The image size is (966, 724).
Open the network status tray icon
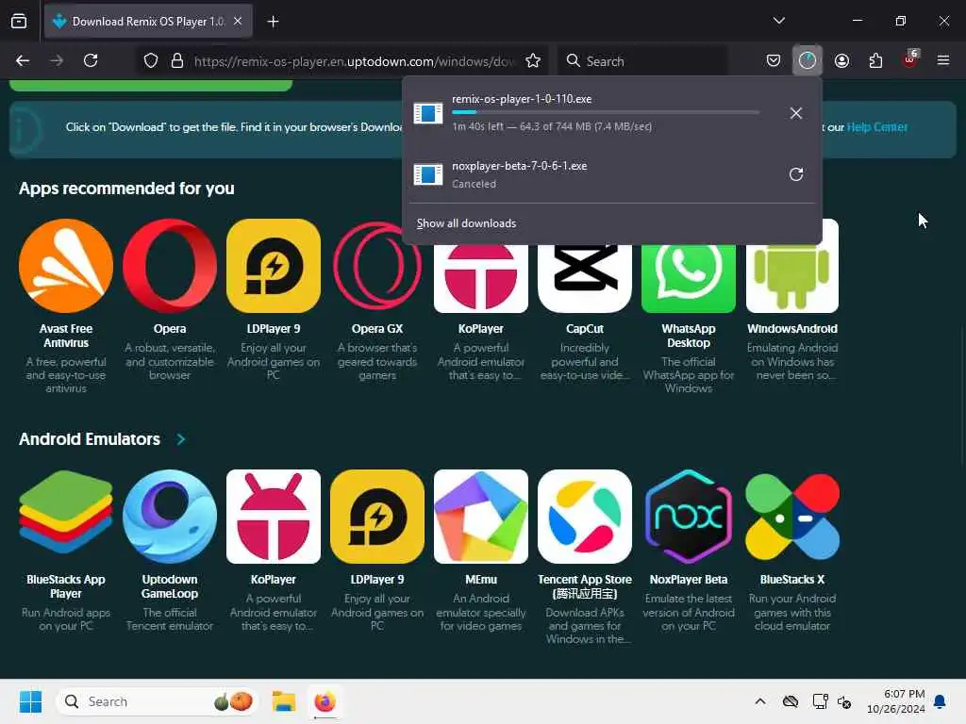click(820, 701)
